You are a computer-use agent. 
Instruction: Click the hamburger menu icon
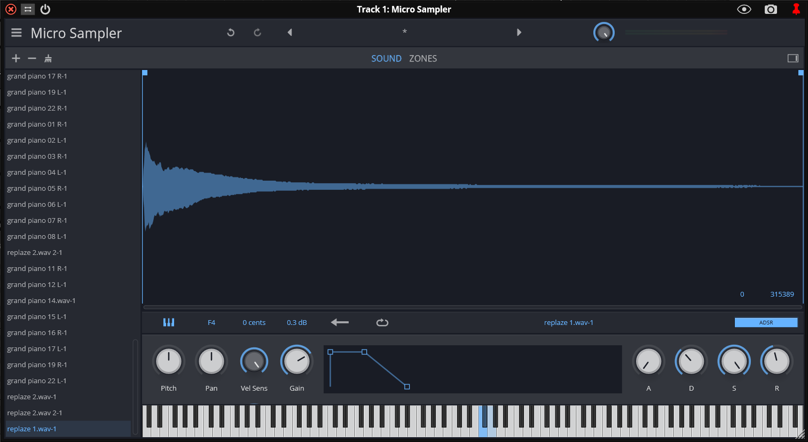pyautogui.click(x=17, y=33)
